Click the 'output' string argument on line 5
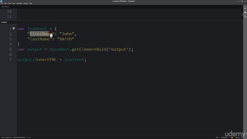Viewport: 247px width, 139px height. pos(118,49)
